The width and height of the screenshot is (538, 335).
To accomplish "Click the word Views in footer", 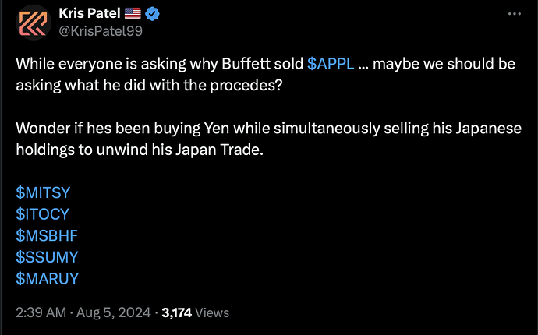I will tap(212, 312).
